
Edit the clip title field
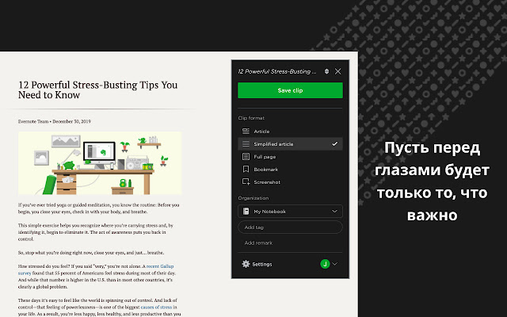click(277, 71)
